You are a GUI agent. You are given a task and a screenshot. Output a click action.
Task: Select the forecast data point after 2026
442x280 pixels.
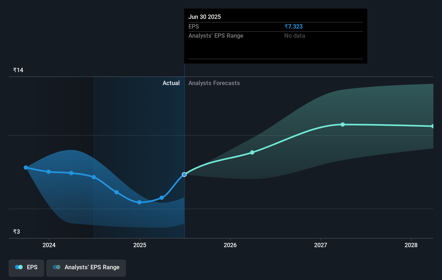252,152
